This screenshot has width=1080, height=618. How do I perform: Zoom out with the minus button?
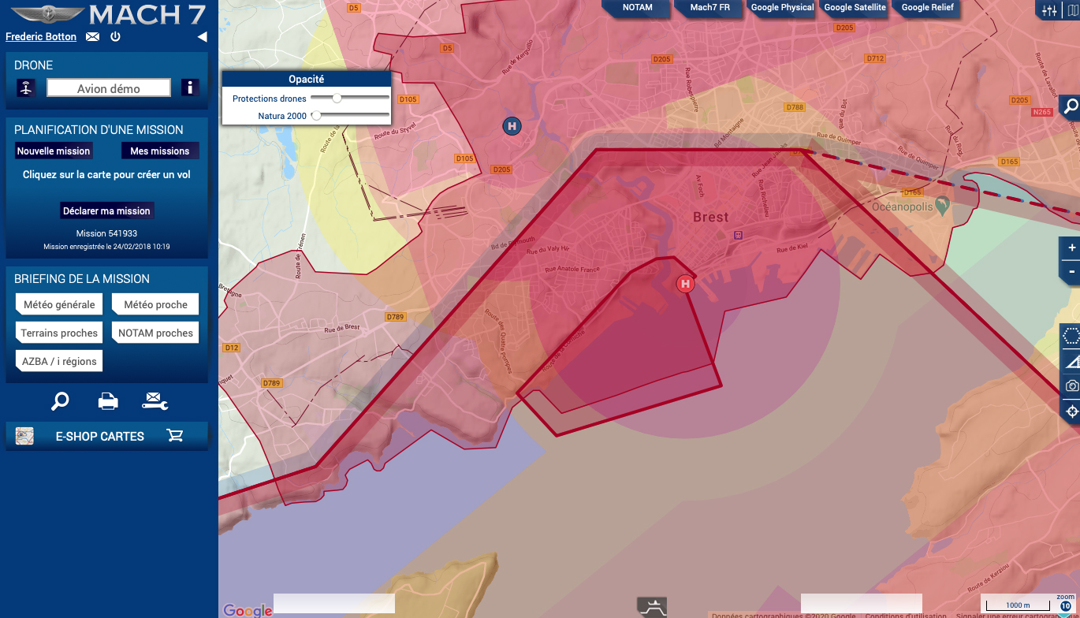(1071, 272)
